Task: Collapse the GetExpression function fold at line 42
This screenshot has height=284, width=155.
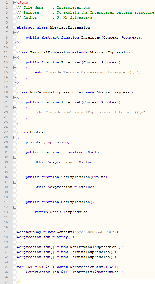Action: pos(15,207)
